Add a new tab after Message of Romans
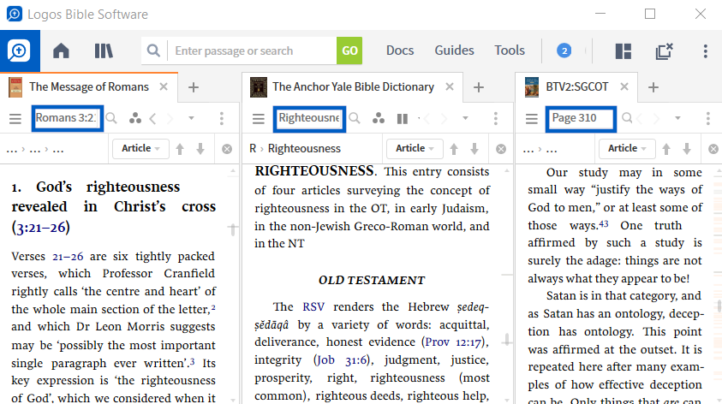The width and height of the screenshot is (722, 404). pyautogui.click(x=194, y=87)
